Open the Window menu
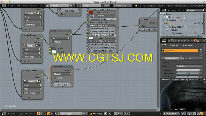Image resolution: width=206 pixels, height=116 pixels. (33, 6)
